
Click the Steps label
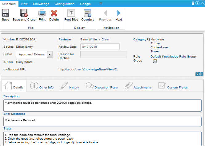pyautogui.click(x=7, y=129)
